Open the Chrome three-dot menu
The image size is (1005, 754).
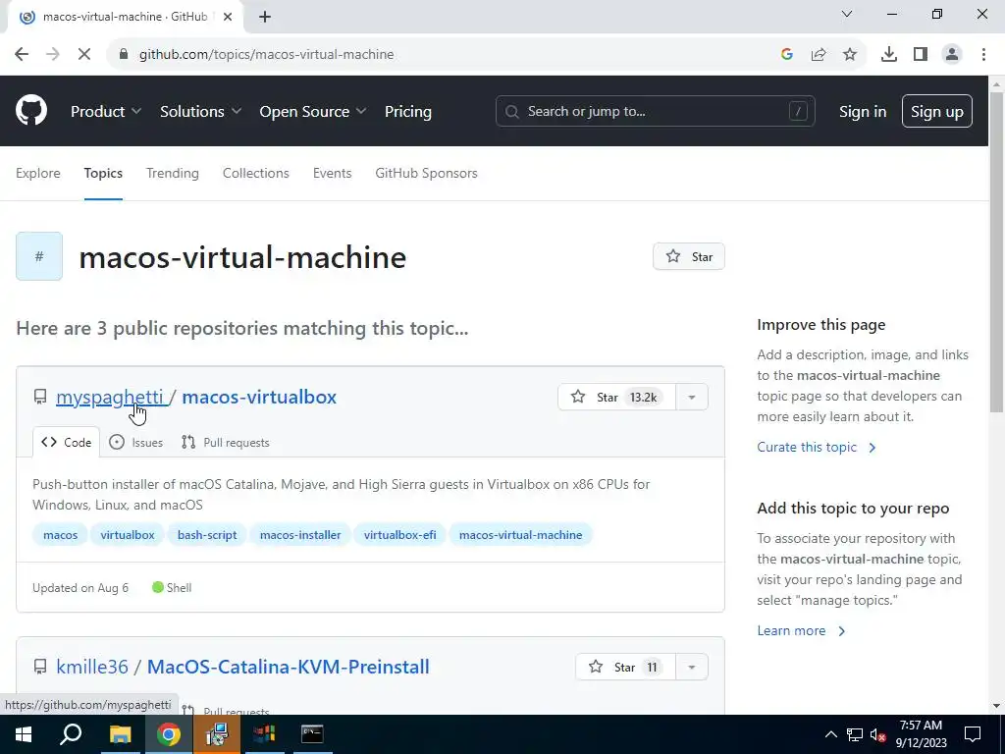click(983, 55)
